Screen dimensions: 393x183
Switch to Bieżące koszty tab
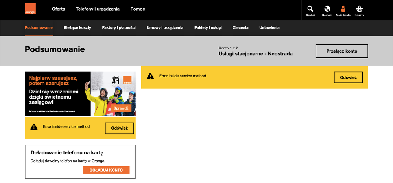click(x=77, y=28)
